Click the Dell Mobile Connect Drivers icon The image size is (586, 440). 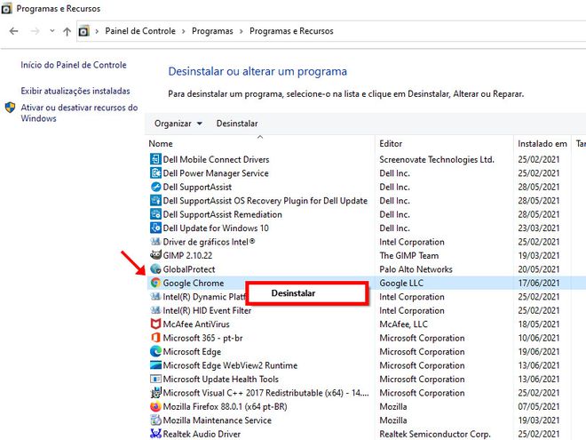tap(155, 159)
